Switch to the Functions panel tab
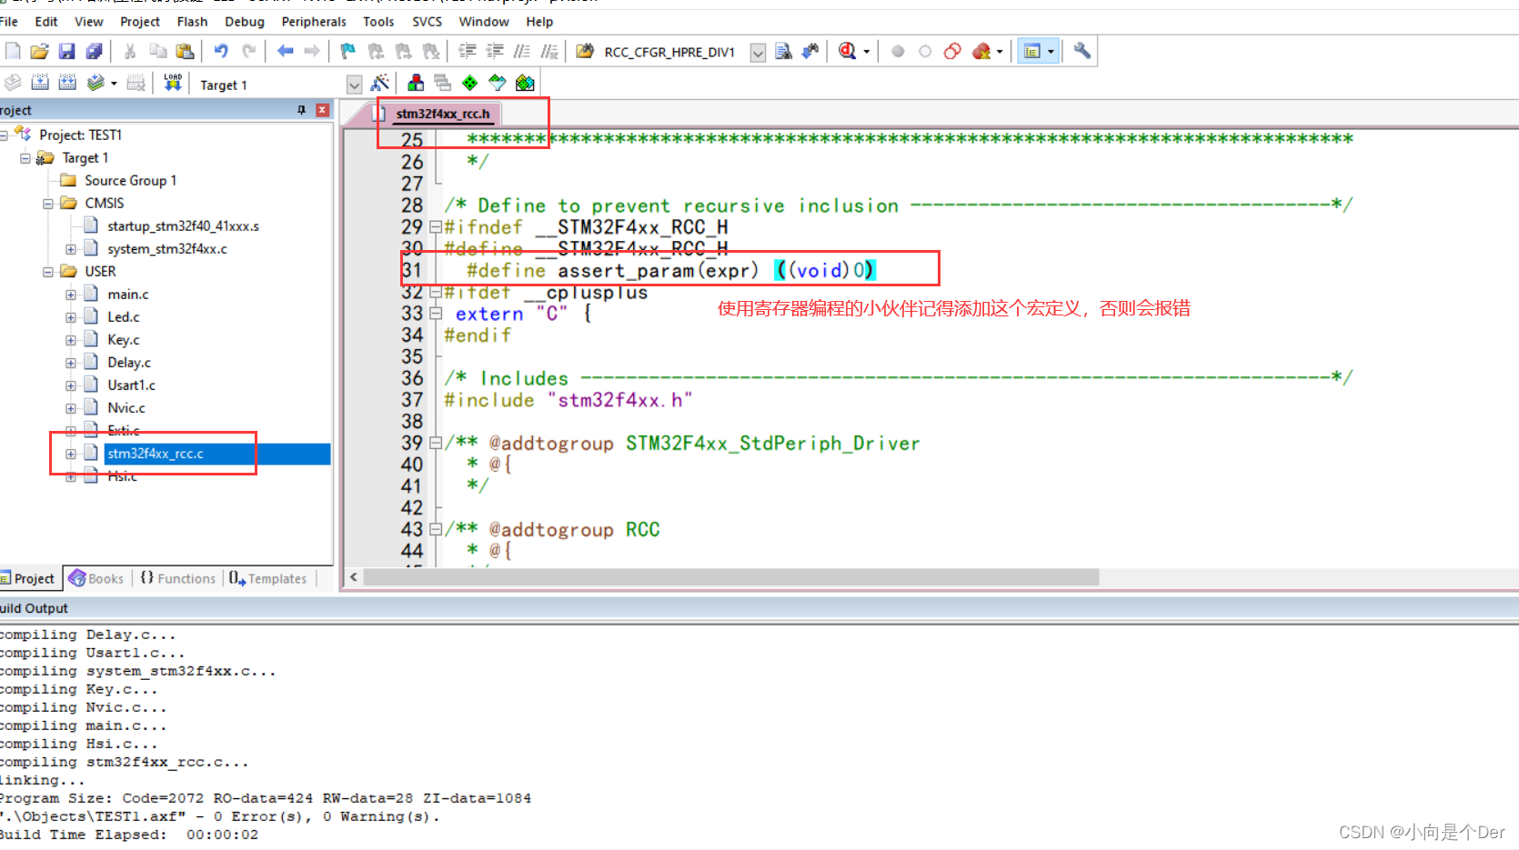 point(178,579)
